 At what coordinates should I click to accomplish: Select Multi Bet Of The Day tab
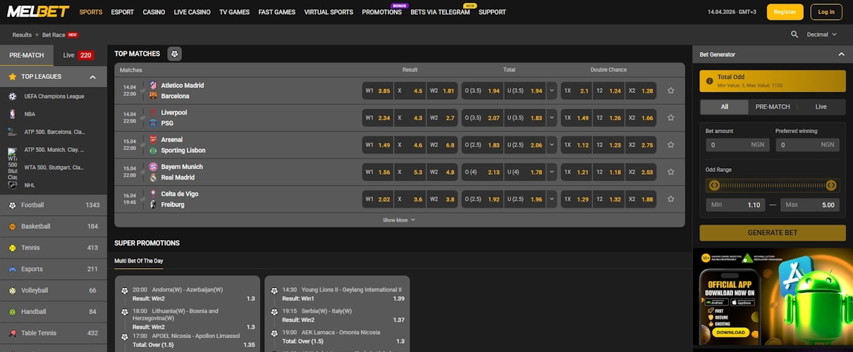pos(139,261)
